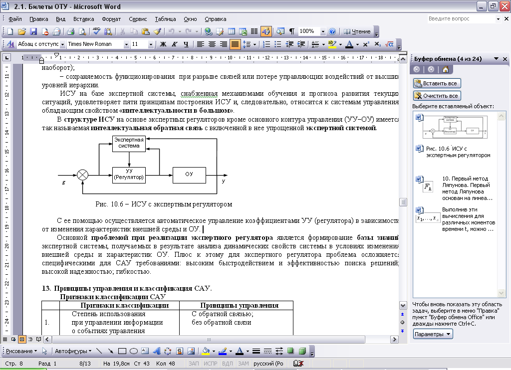Image resolution: width=511 pixels, height=370 pixels.
Task: Create a numbered list
Action: pos(266,44)
